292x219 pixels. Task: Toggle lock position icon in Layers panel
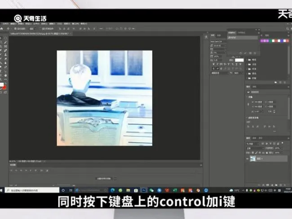(x=260, y=153)
